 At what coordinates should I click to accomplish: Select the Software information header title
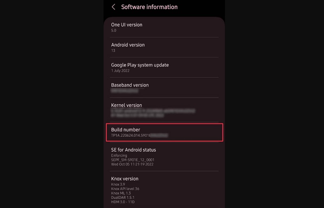pos(149,7)
